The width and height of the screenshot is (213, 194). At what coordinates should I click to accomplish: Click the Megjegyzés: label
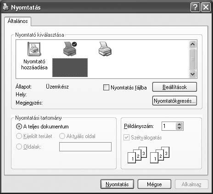pos(29,103)
